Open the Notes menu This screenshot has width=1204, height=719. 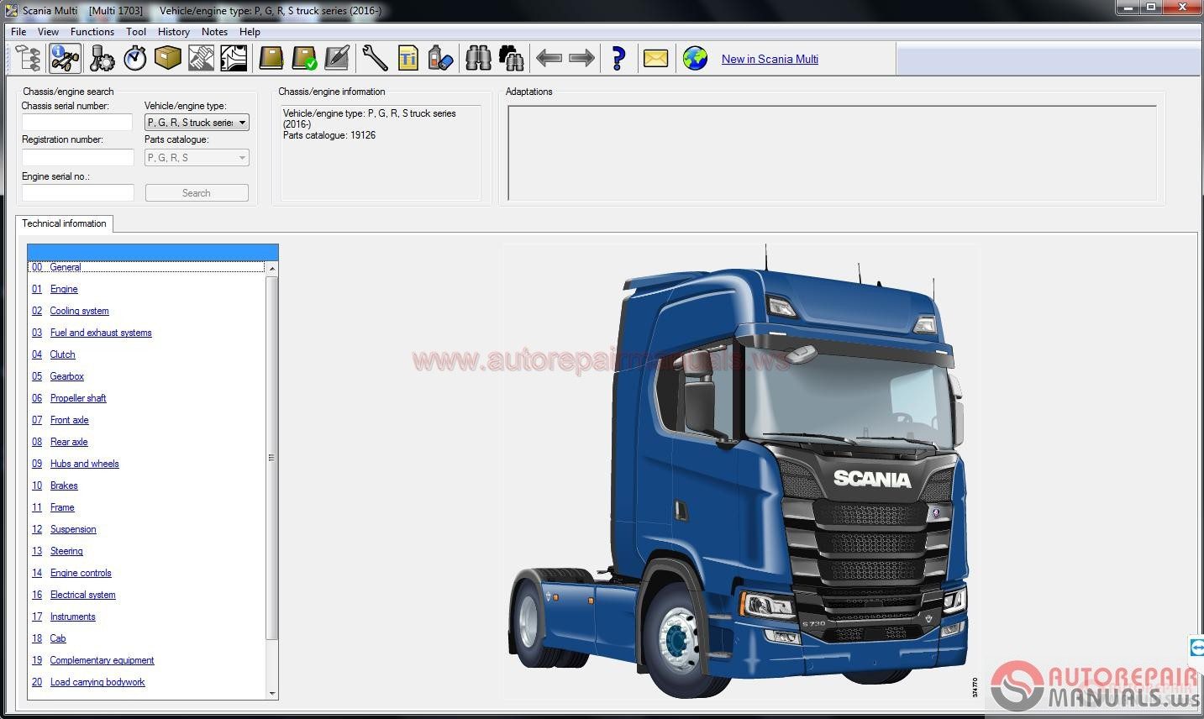(x=214, y=32)
